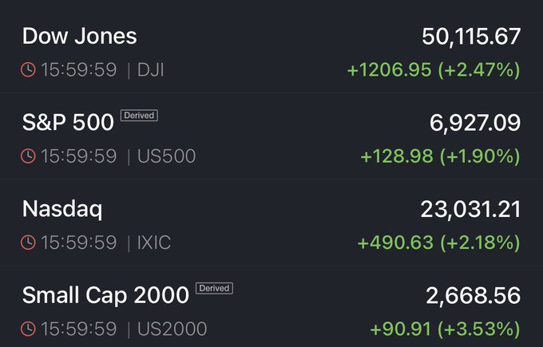Select the Nasdaq index name

[62, 209]
